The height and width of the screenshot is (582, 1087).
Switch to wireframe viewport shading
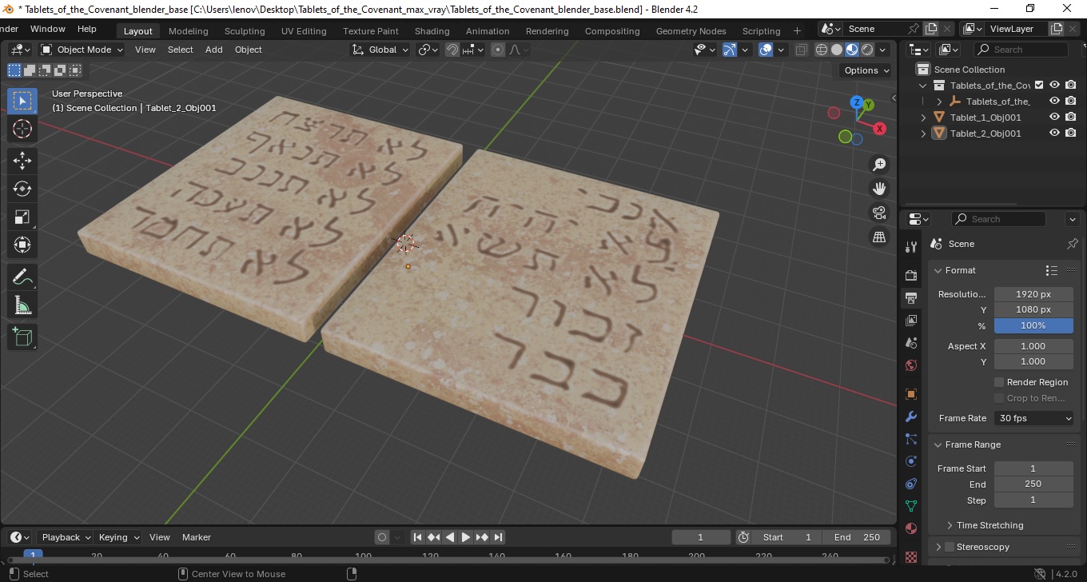coord(822,50)
